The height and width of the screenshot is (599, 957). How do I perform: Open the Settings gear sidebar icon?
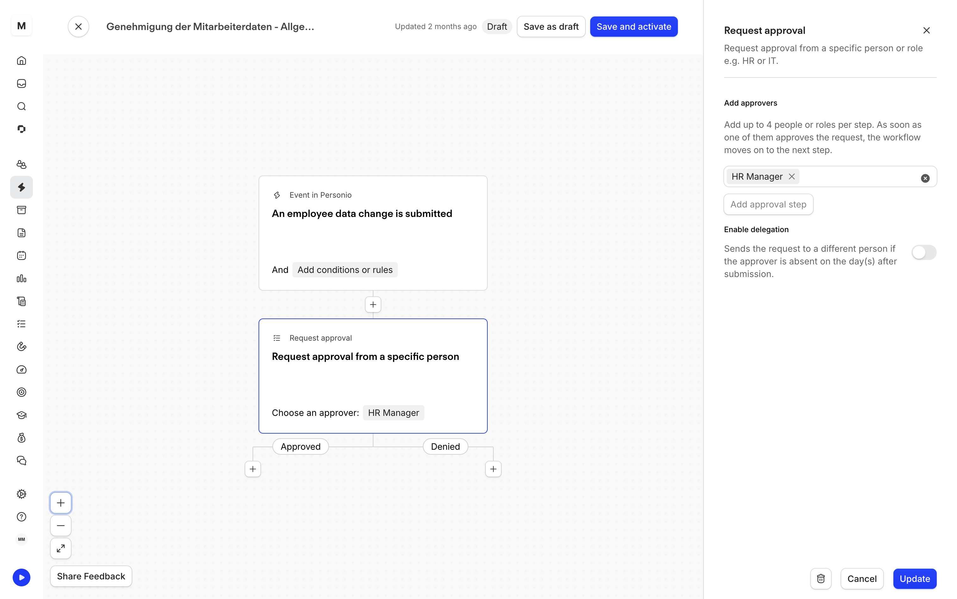click(22, 494)
